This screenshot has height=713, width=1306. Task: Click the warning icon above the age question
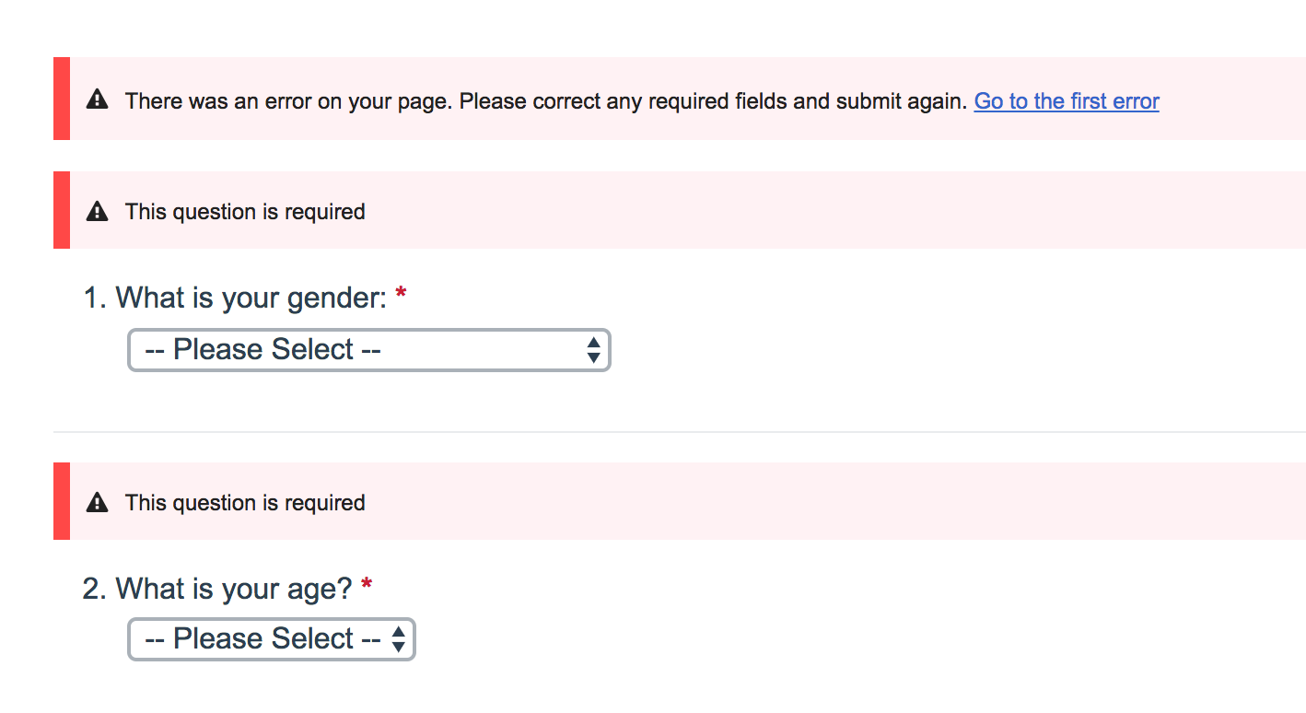coord(97,503)
